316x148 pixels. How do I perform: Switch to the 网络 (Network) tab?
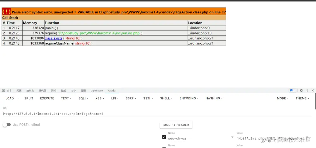[54, 91]
